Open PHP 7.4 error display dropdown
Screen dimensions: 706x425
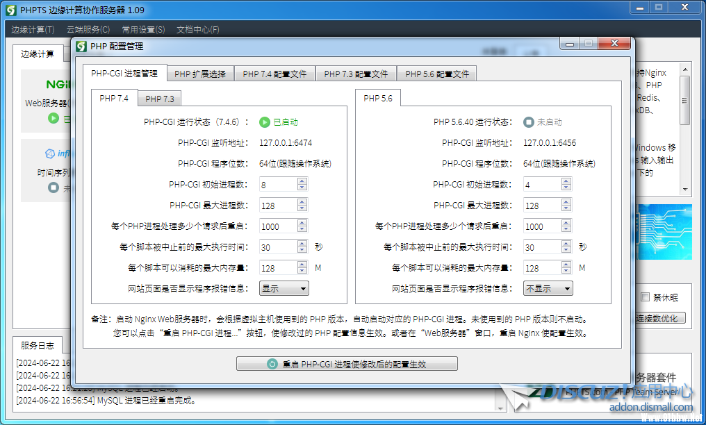tap(284, 289)
